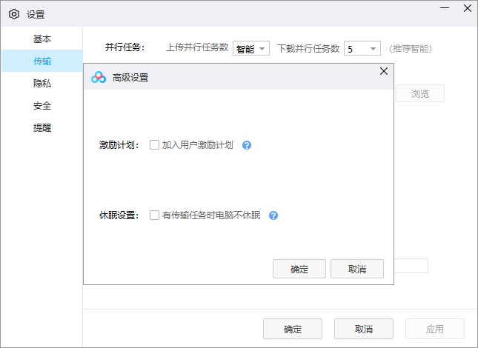The width and height of the screenshot is (478, 348).
Task: Click the help icon beside 加入用户激励计划
Action: [x=247, y=145]
